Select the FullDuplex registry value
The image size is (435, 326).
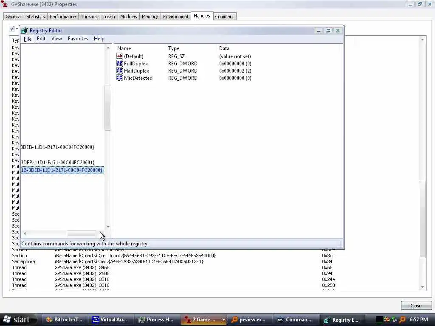136,64
